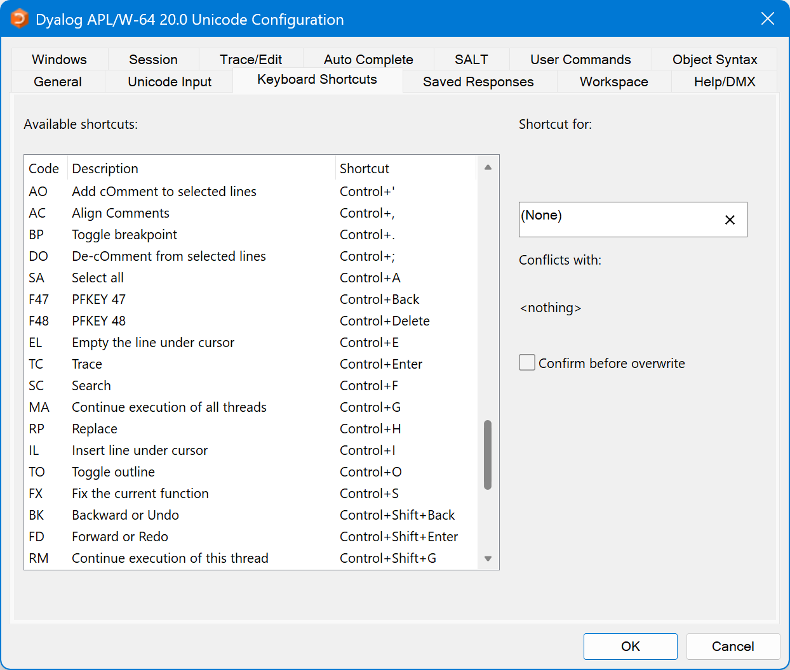This screenshot has height=670, width=790.
Task: Click scrollbar up arrow in shortcuts list
Action: point(488,167)
